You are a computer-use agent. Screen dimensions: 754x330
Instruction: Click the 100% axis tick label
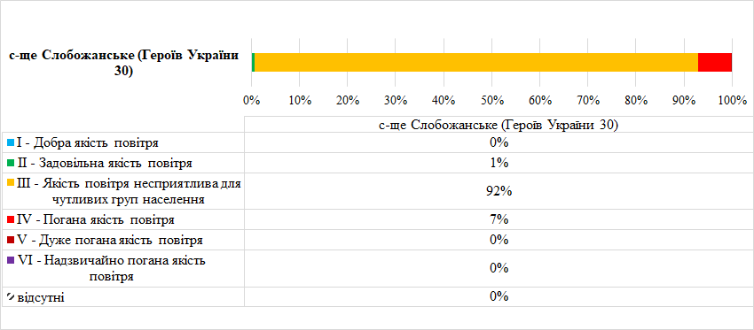pyautogui.click(x=732, y=101)
